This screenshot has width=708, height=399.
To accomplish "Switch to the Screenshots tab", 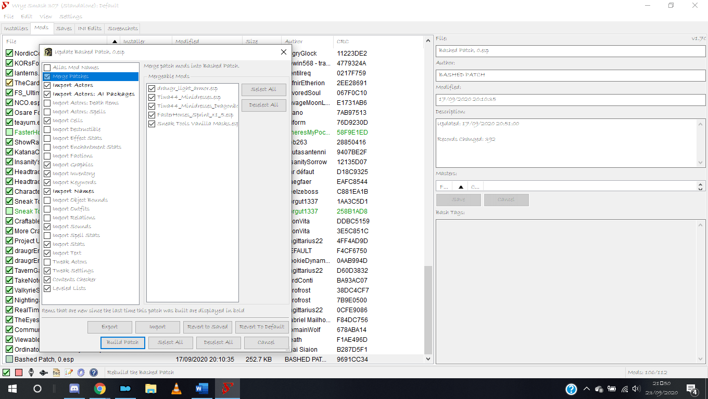I will [x=123, y=29].
